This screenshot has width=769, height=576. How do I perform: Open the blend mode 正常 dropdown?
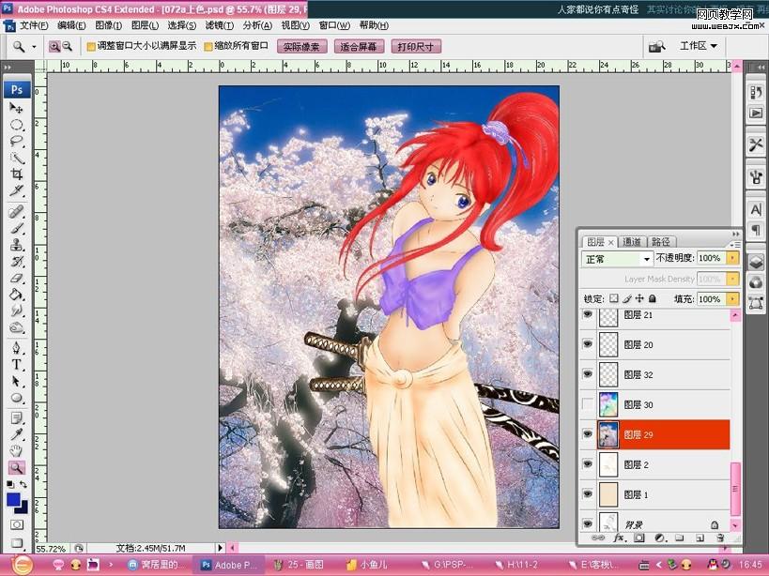coord(617,259)
